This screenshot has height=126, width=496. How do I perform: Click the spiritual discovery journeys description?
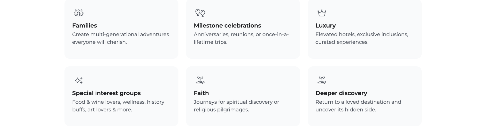coord(236,106)
